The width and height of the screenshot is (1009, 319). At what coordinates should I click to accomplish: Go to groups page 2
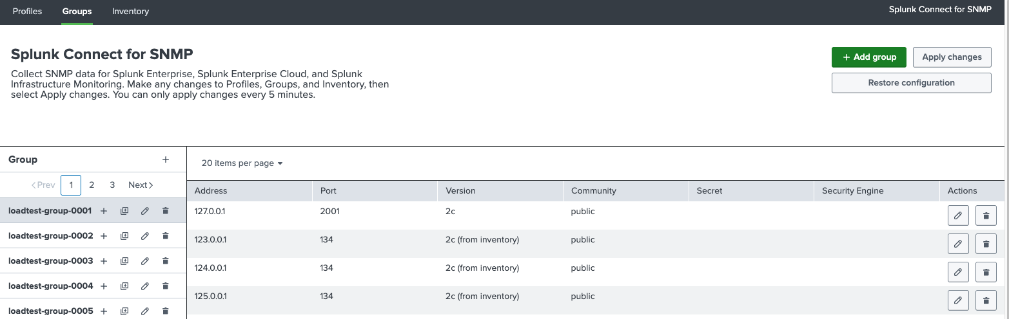click(x=92, y=185)
